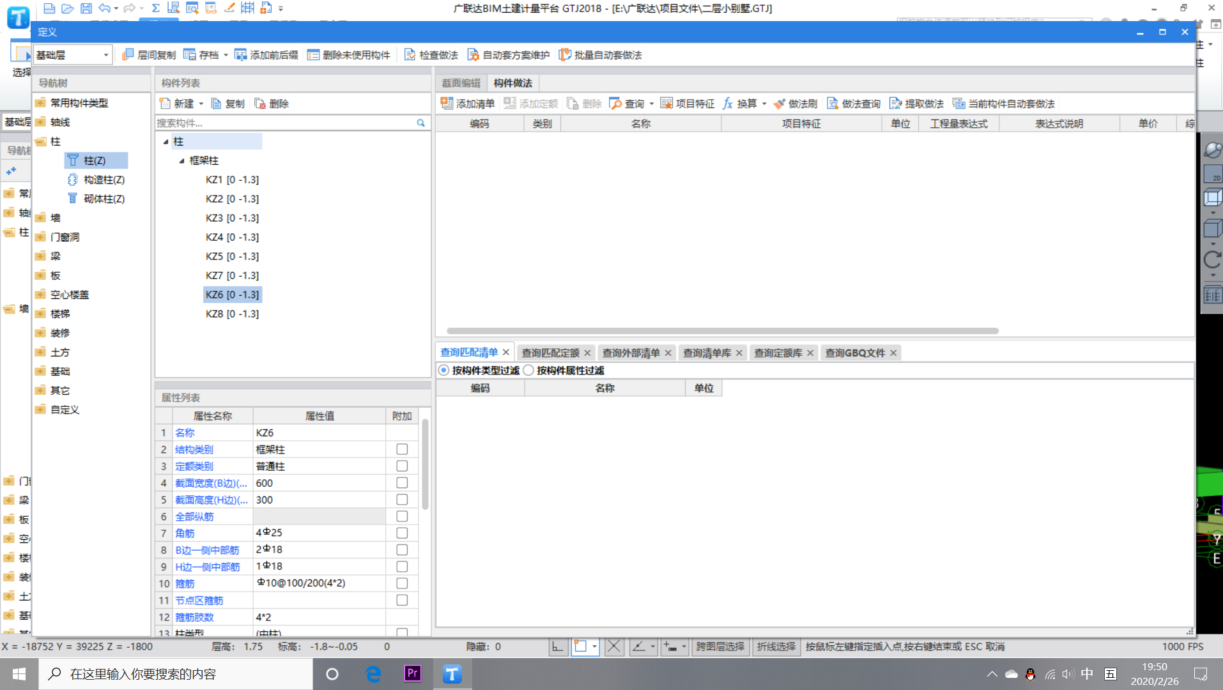Toggle 箍筋 附加 checkbox
The image size is (1223, 690).
(402, 583)
